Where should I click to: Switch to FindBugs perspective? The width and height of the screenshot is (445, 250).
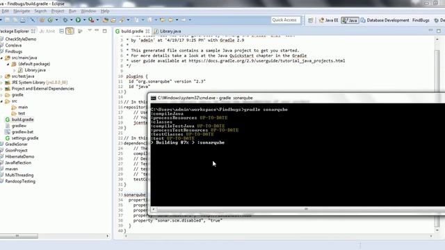[x=421, y=20]
